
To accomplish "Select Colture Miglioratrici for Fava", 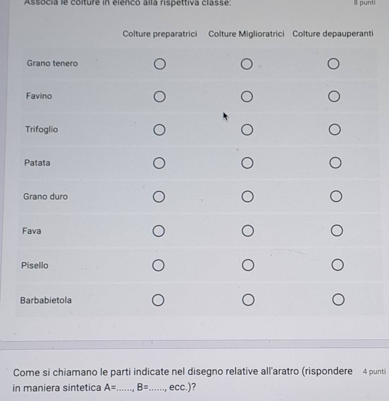I will click(x=247, y=231).
